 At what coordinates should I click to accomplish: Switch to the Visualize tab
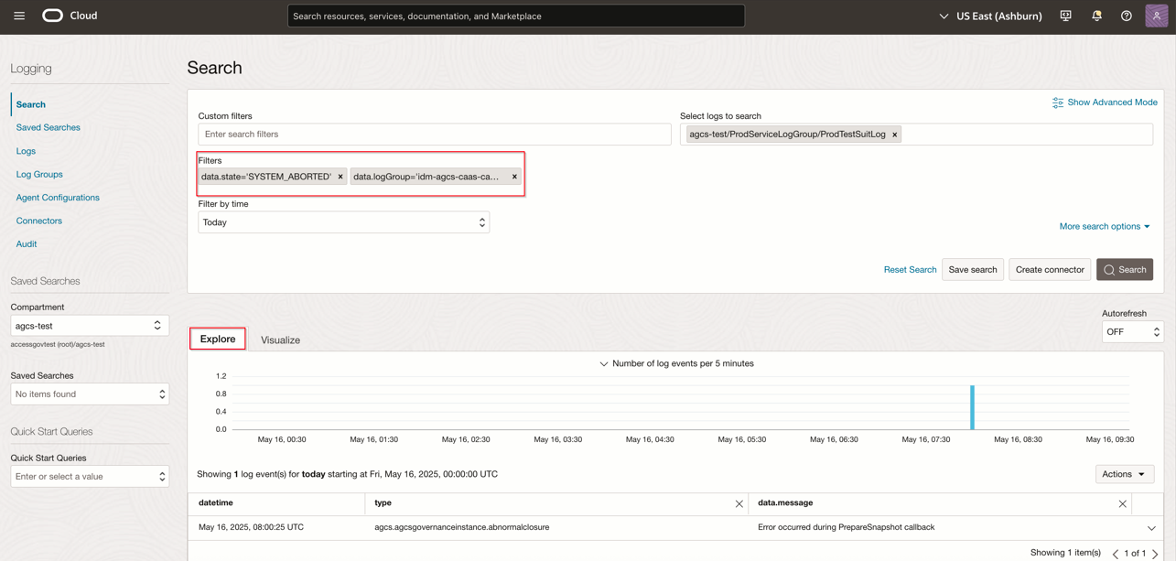[280, 340]
